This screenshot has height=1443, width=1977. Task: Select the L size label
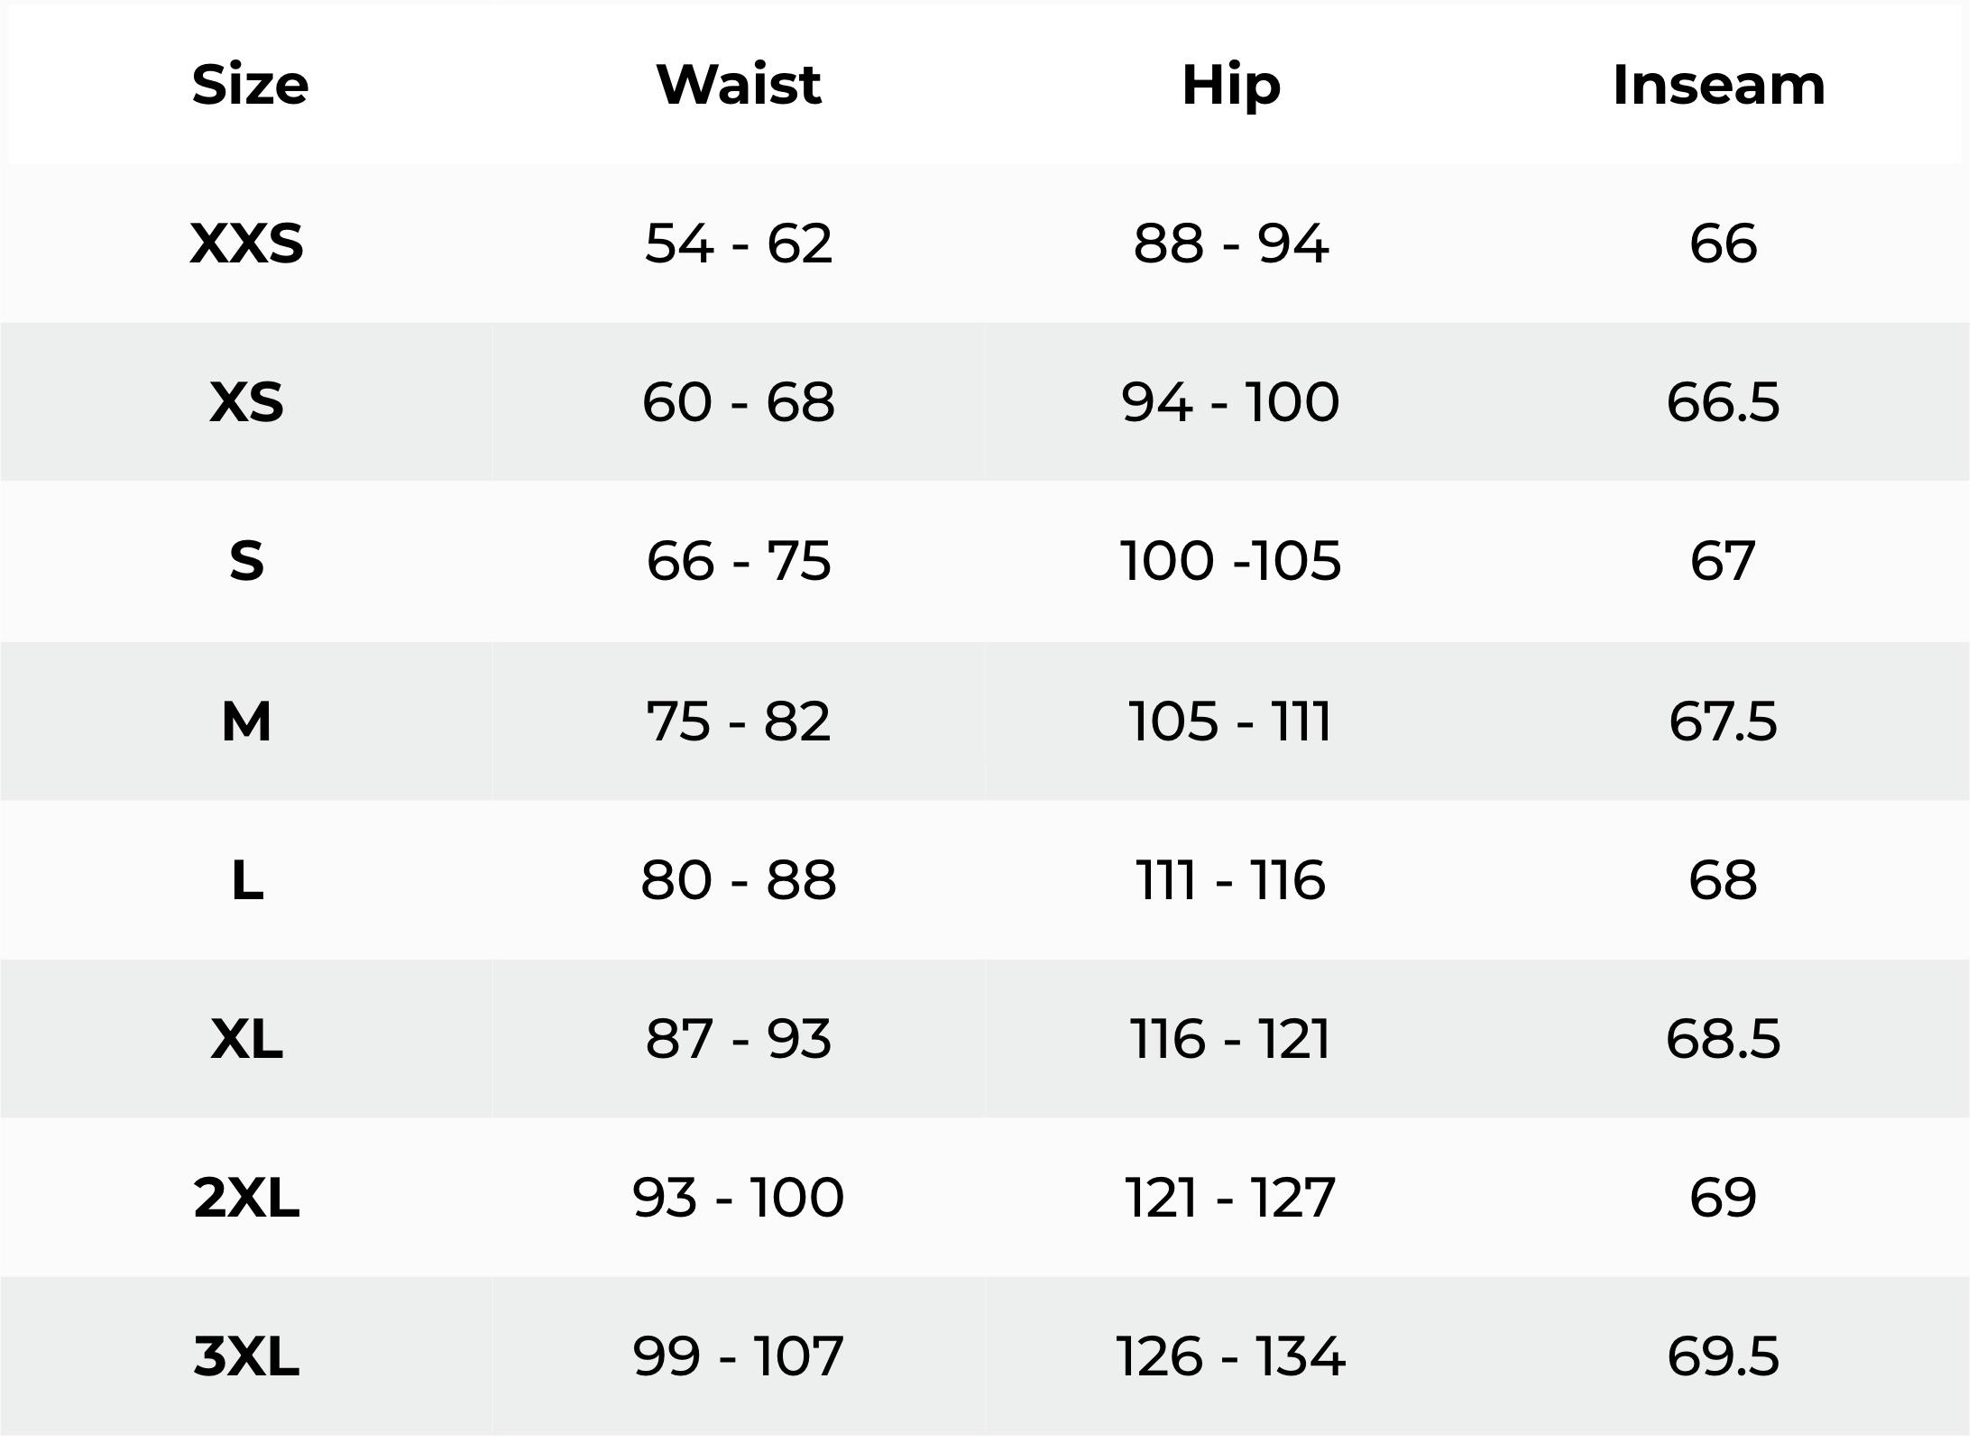click(x=247, y=880)
